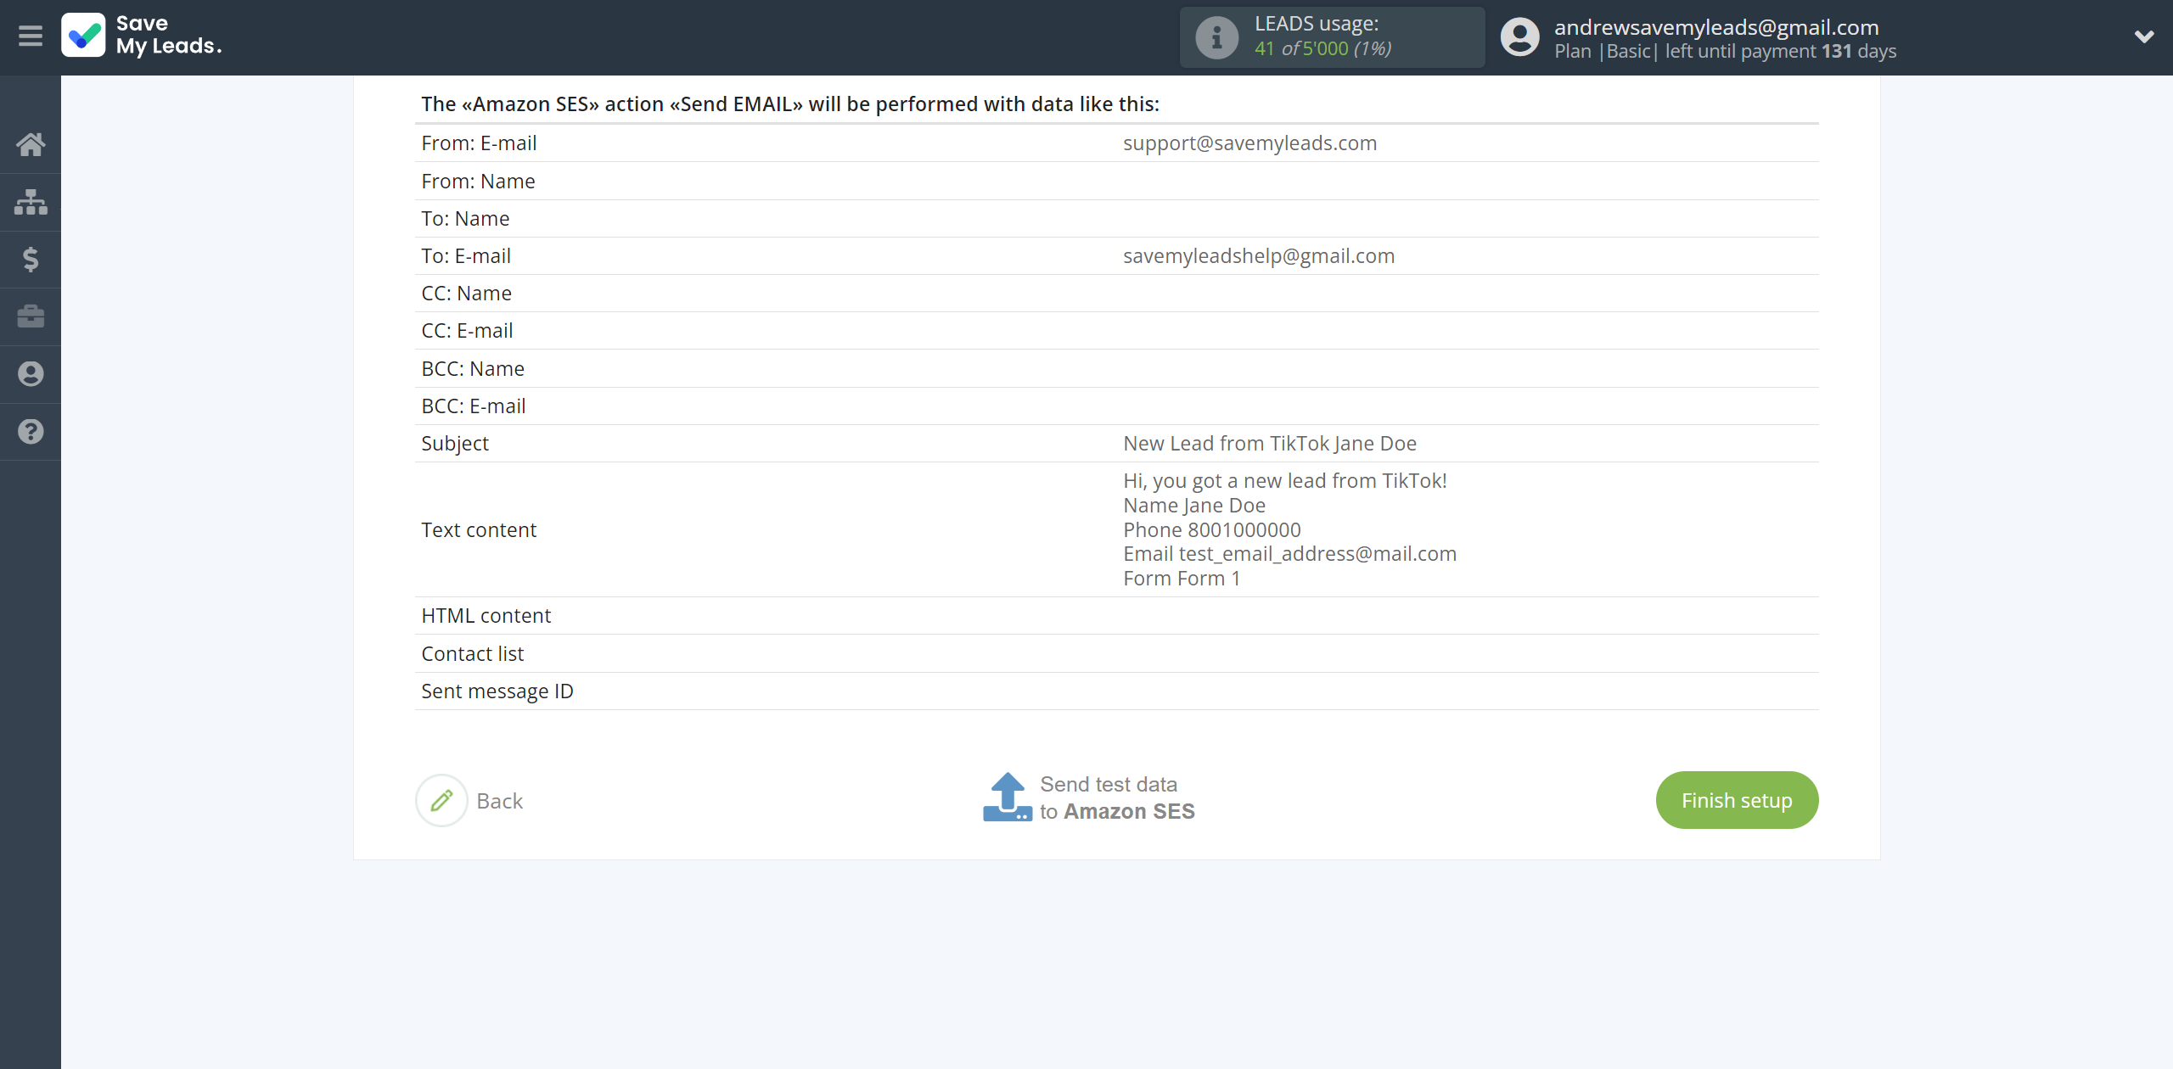This screenshot has height=1069, width=2173.
Task: Click the user avatar icon
Action: pyautogui.click(x=1519, y=37)
